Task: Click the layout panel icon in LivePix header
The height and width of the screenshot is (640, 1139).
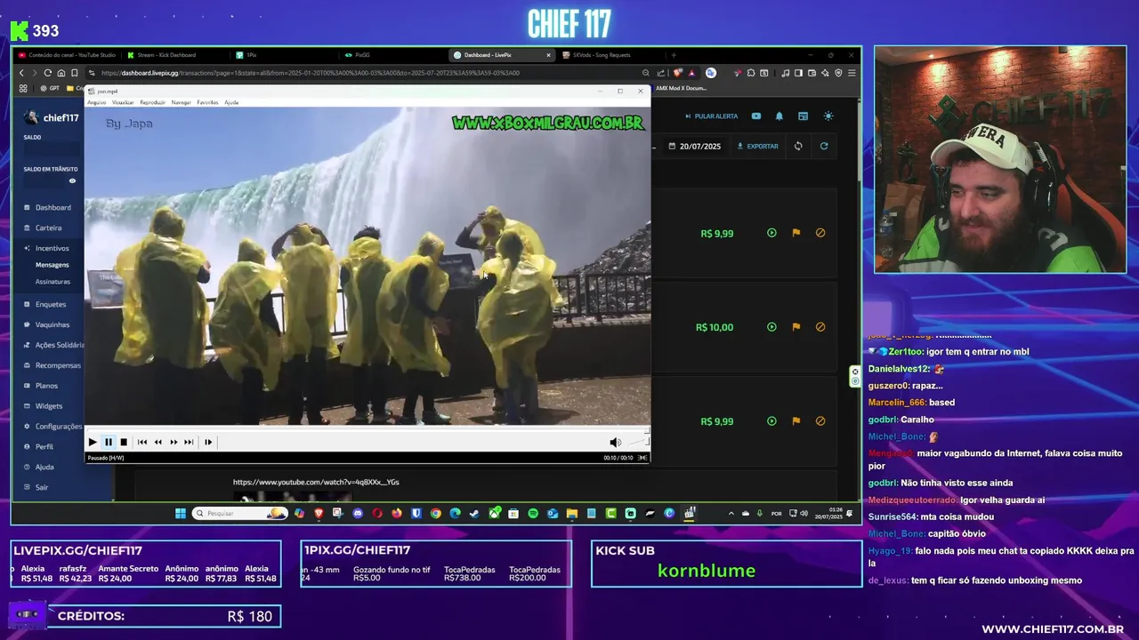Action: [803, 116]
